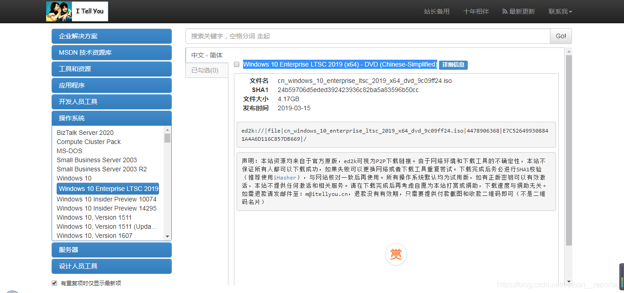This screenshot has height=293, width=624.
Task: Click the file name cn_windows_10_enterprise_ltsc_2019_x64_dvd_9c09ff24.iso
Action: [365, 81]
